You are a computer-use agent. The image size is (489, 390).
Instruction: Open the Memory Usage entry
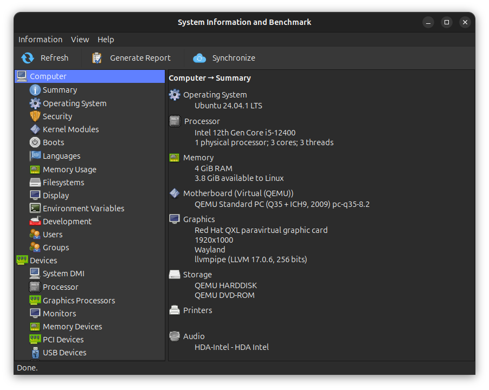click(x=69, y=170)
